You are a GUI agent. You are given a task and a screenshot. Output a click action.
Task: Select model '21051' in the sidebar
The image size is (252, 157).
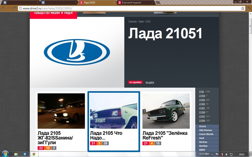pos(202,108)
